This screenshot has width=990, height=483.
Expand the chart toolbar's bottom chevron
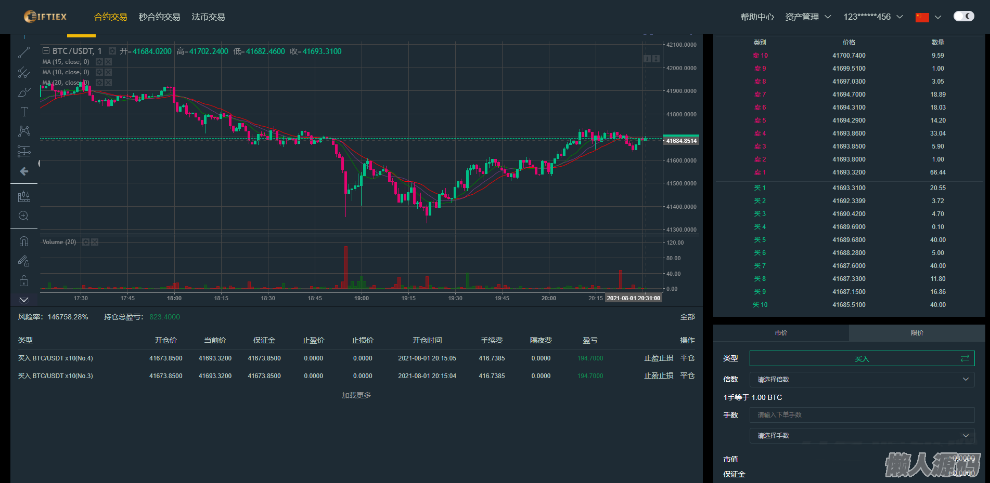click(24, 300)
